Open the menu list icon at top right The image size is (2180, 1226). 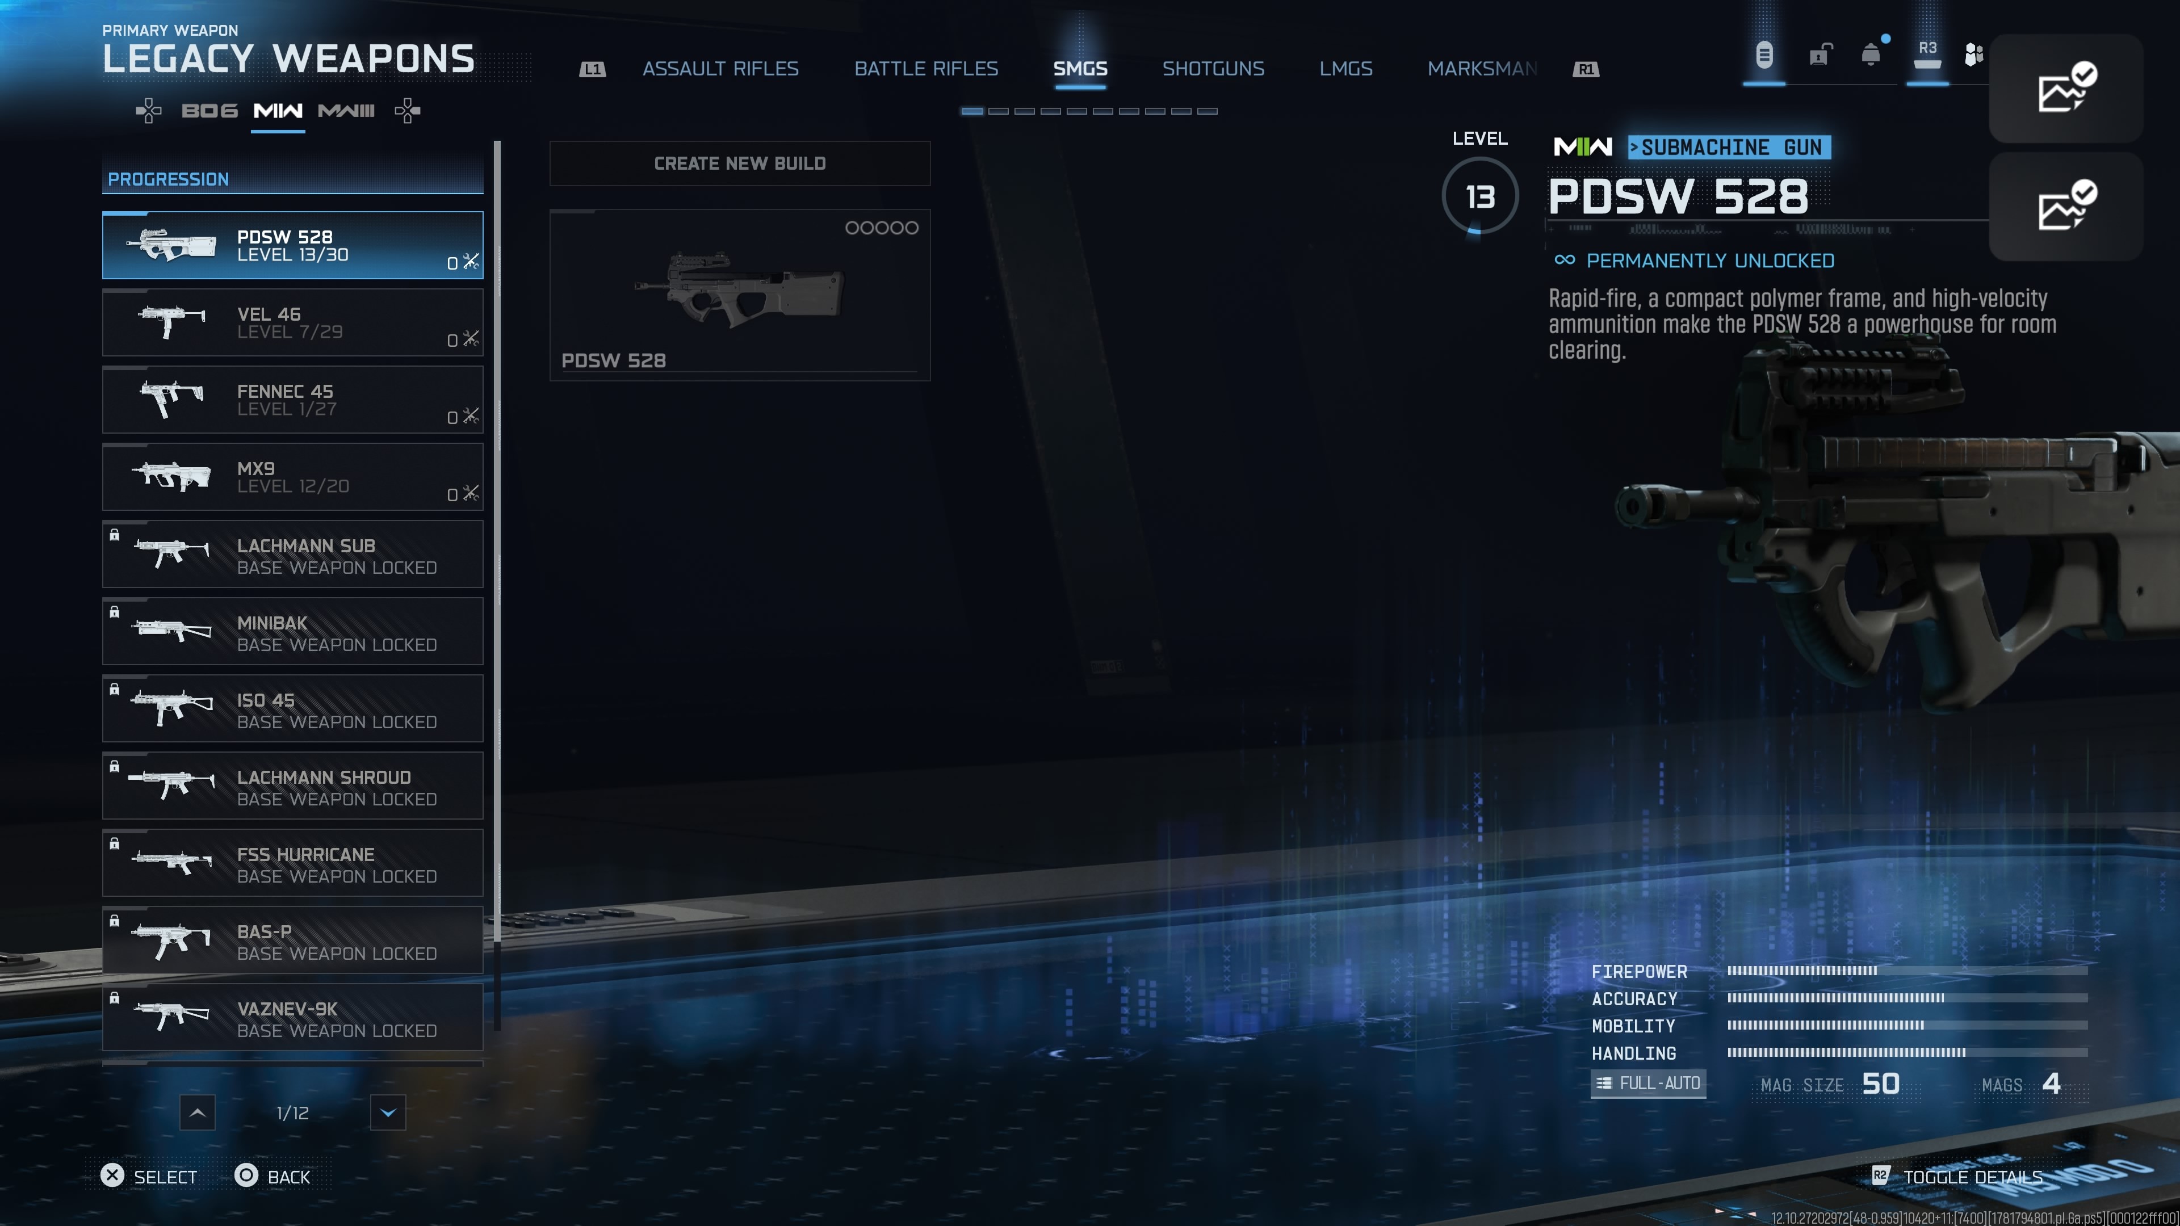coord(1764,56)
